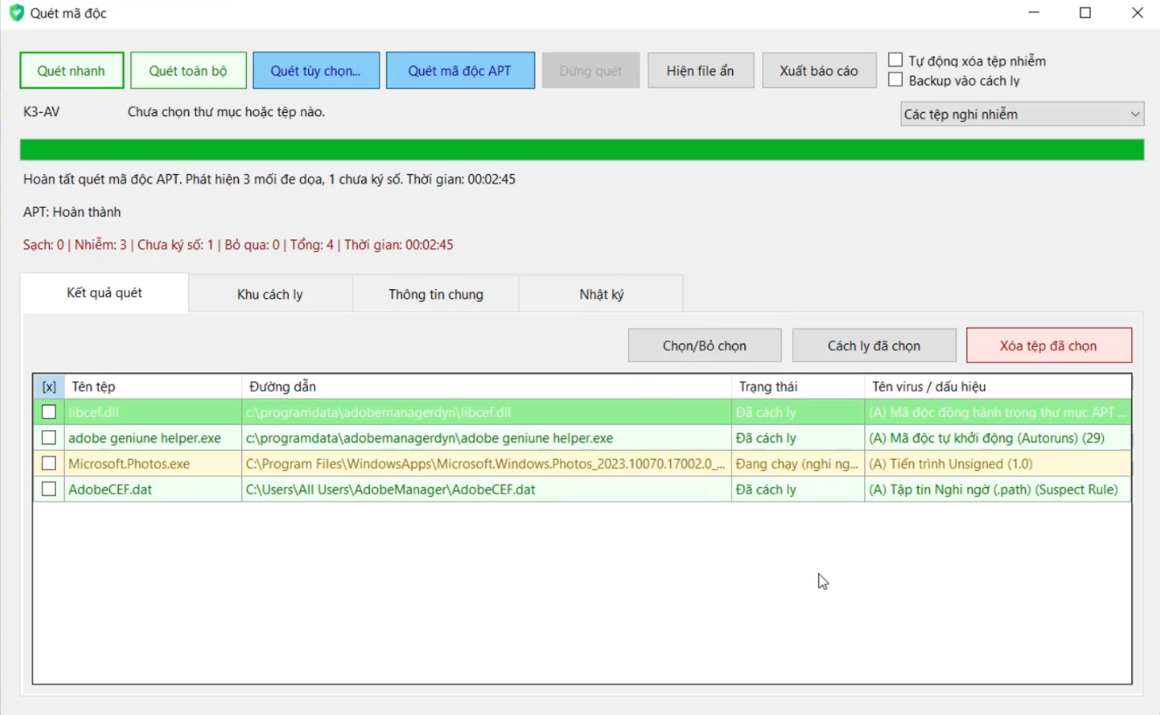Toggle the [x] select-all column header
This screenshot has height=715, width=1160.
[49, 386]
